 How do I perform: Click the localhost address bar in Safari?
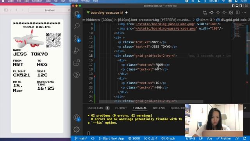(x=50, y=10)
